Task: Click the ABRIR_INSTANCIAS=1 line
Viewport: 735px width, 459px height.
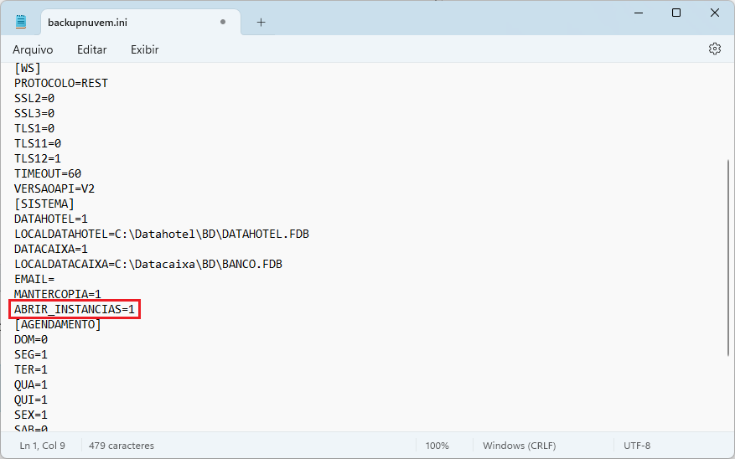Action: click(75, 309)
